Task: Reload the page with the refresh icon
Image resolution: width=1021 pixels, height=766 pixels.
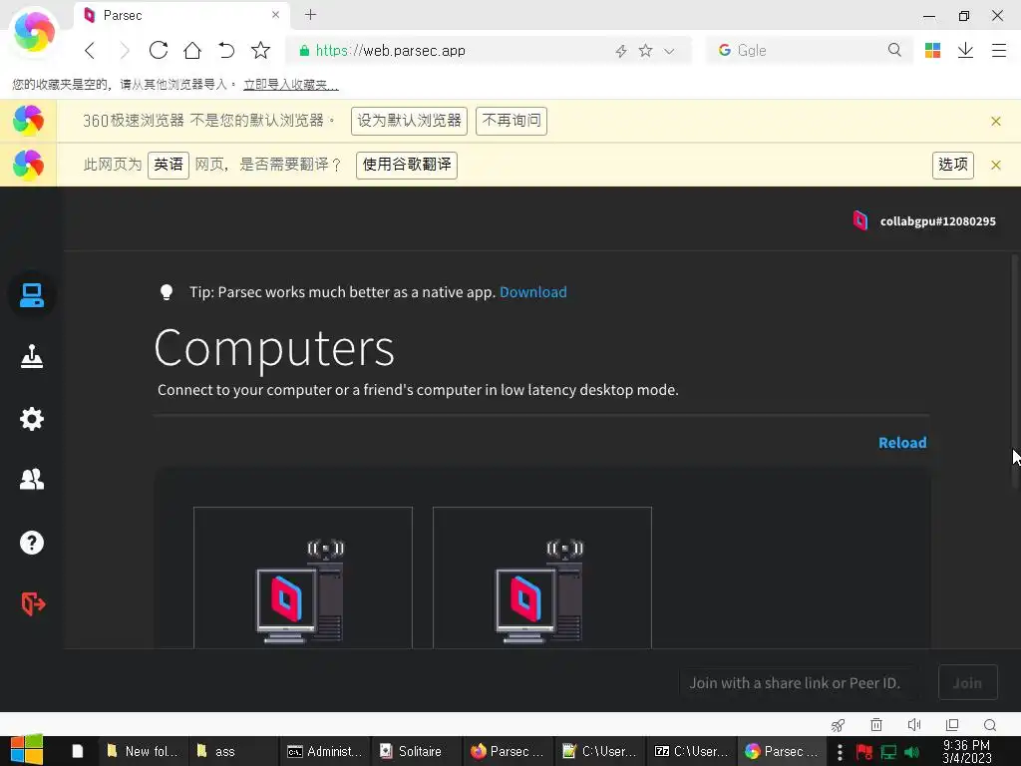Action: click(159, 50)
